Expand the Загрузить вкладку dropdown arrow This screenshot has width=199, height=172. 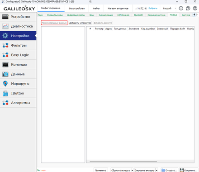tap(156, 170)
